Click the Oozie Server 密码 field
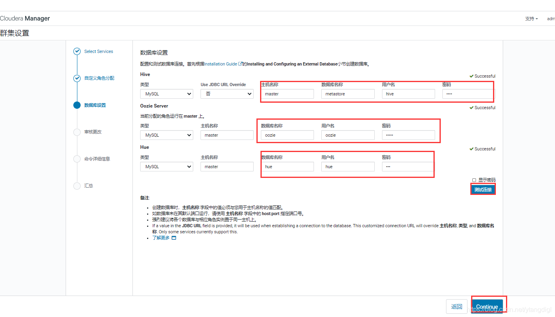Screen dimensions: 555x317 pos(408,135)
